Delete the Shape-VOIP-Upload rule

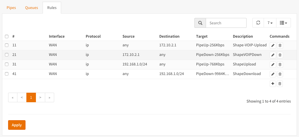click(280, 45)
